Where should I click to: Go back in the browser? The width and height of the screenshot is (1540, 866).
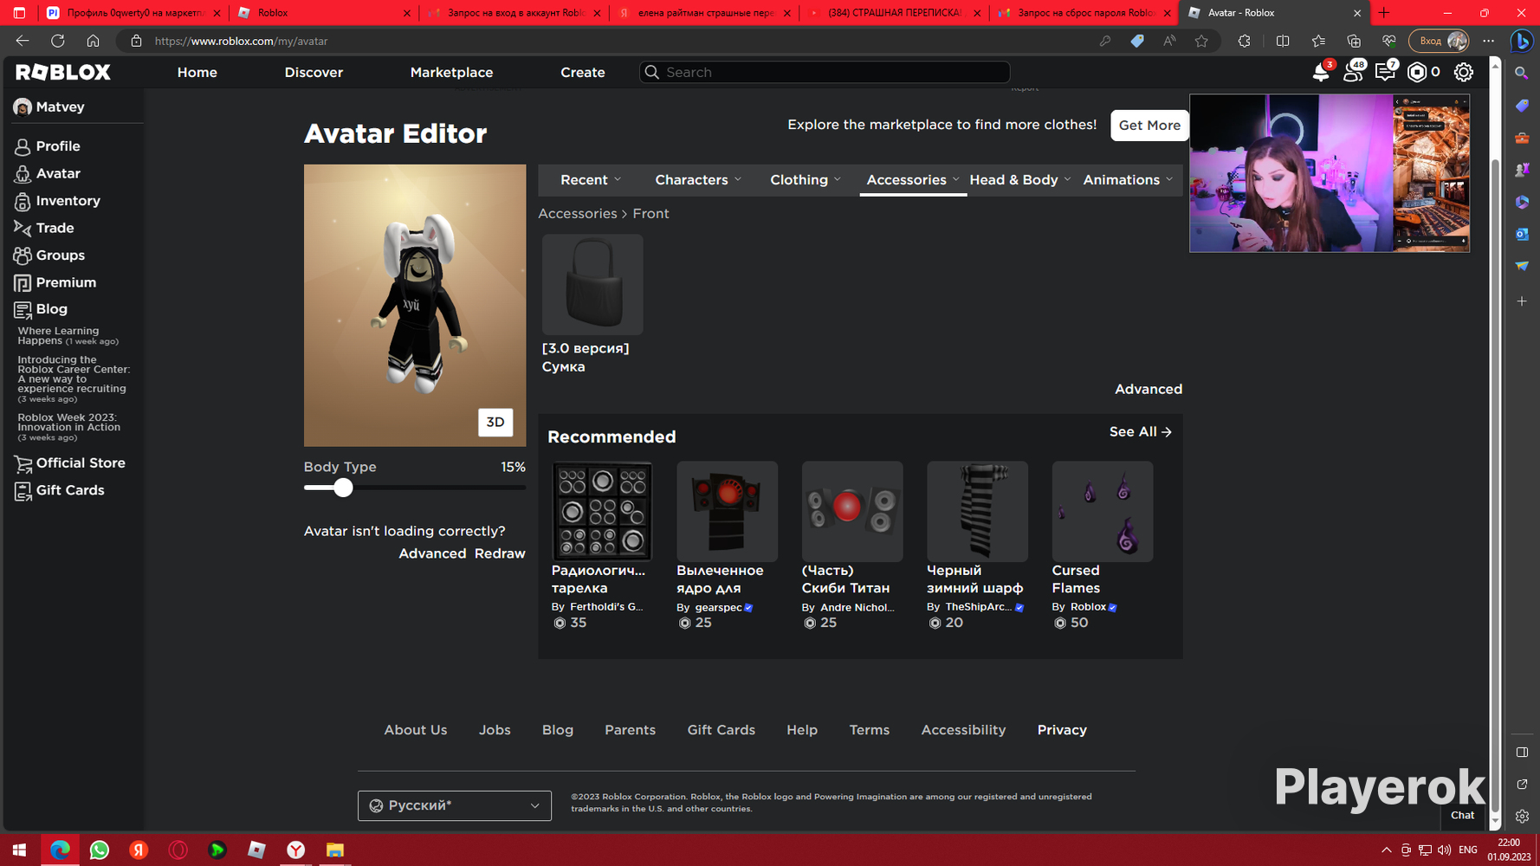point(23,41)
